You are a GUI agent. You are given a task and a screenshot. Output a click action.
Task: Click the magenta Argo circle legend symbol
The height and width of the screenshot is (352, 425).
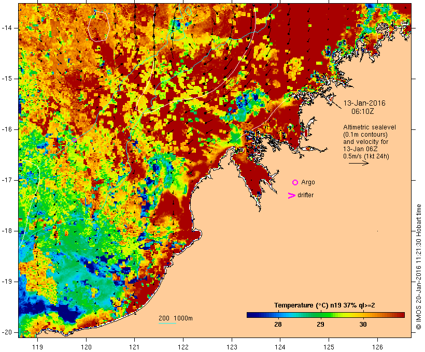[x=295, y=183]
